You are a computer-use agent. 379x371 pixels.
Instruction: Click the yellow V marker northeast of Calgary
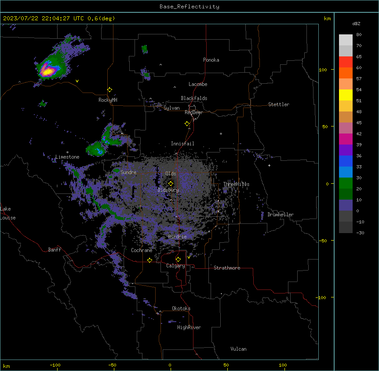[189, 257]
